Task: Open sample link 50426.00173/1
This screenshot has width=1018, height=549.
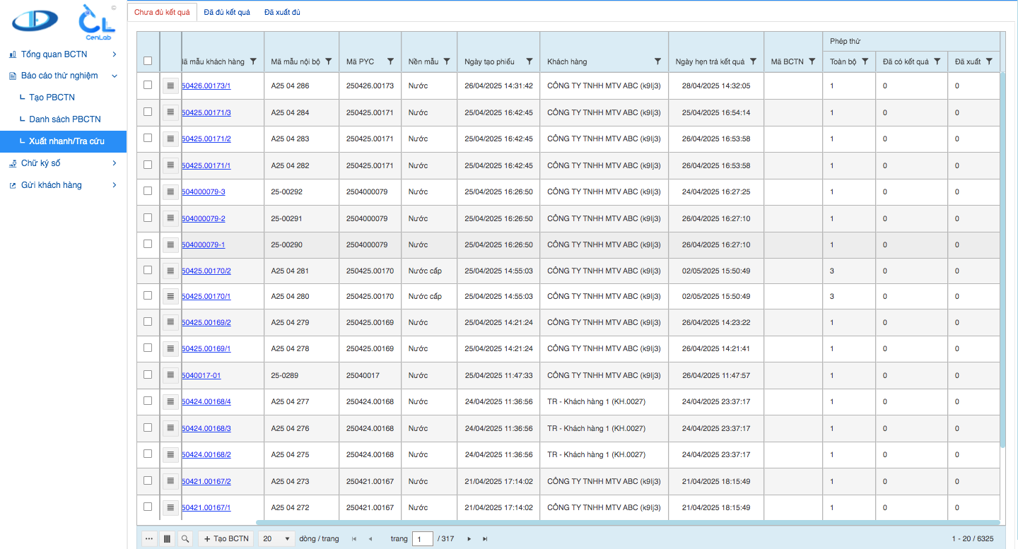Action: pos(206,86)
